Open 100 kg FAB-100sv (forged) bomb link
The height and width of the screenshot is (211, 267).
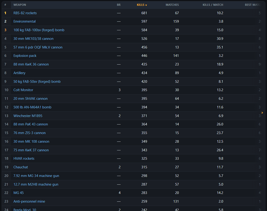coord(39,30)
